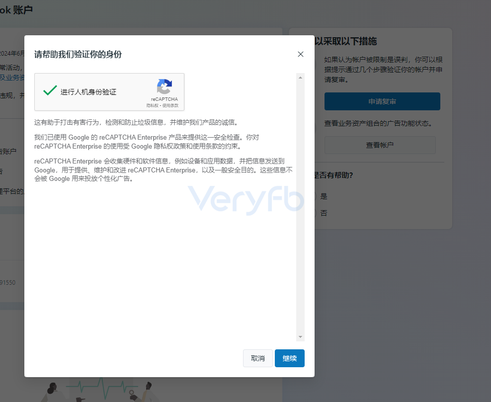Click 查看帐户 button in background page
491x402 pixels.
(380, 145)
